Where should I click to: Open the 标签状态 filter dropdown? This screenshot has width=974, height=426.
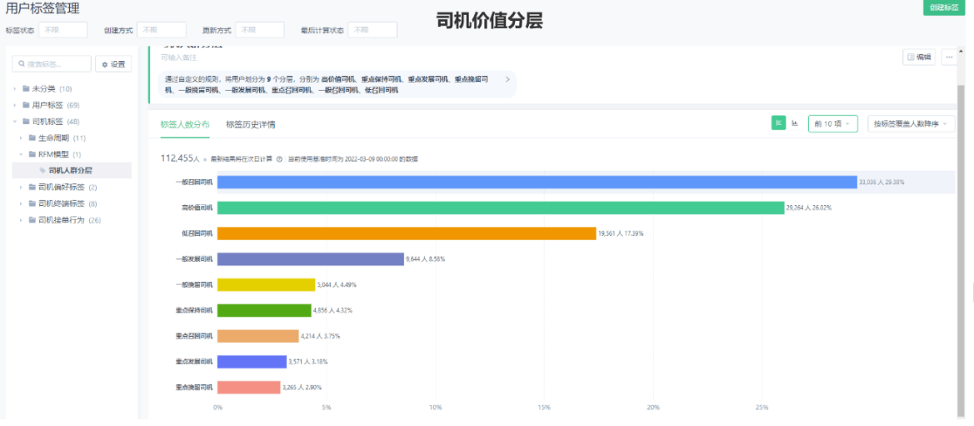tap(62, 30)
